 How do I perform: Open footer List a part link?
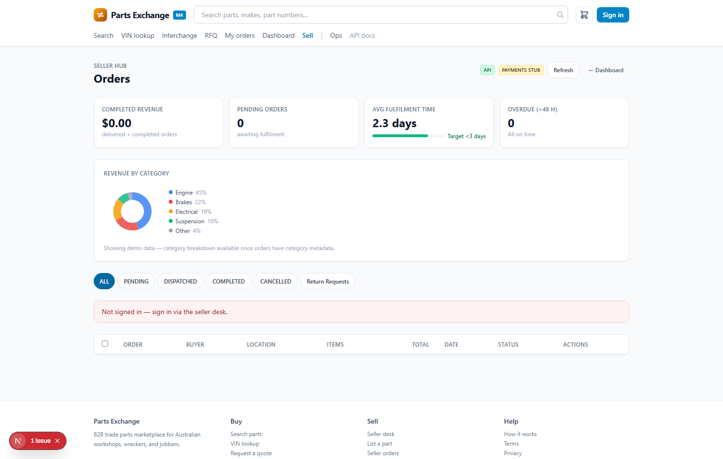point(380,444)
